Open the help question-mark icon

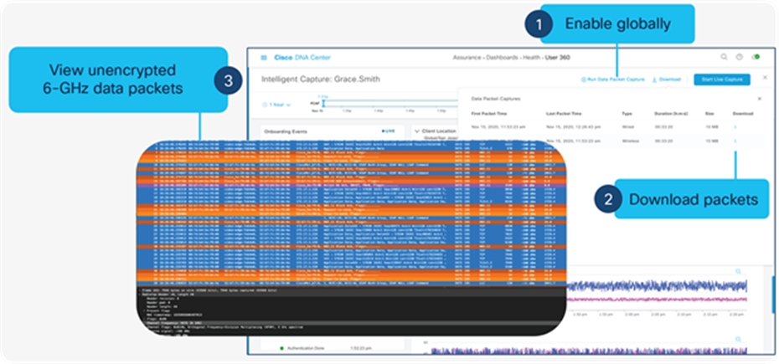740,57
